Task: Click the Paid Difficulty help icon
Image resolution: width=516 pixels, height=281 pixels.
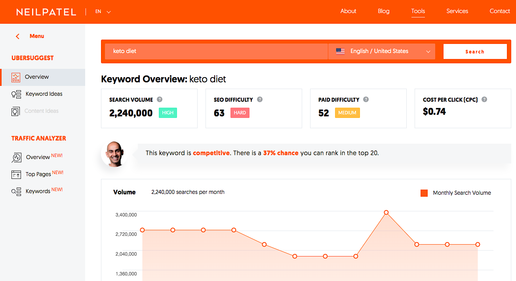Action: [x=366, y=99]
